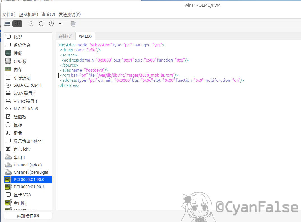Open the 查看(V) menu

[48, 14]
